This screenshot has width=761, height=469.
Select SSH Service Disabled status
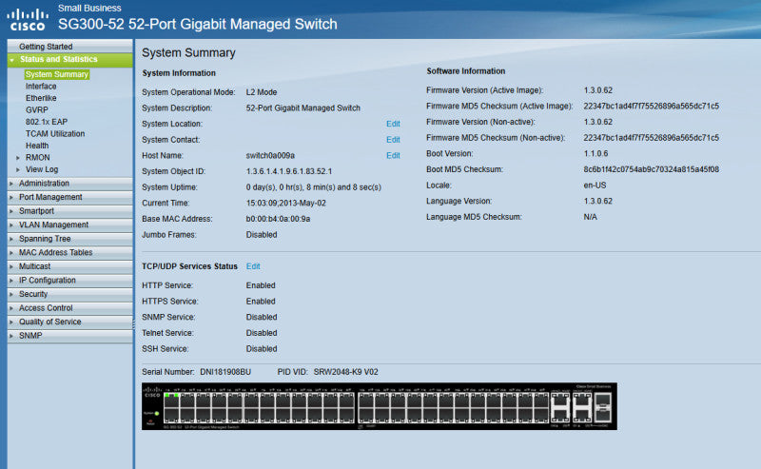(262, 349)
